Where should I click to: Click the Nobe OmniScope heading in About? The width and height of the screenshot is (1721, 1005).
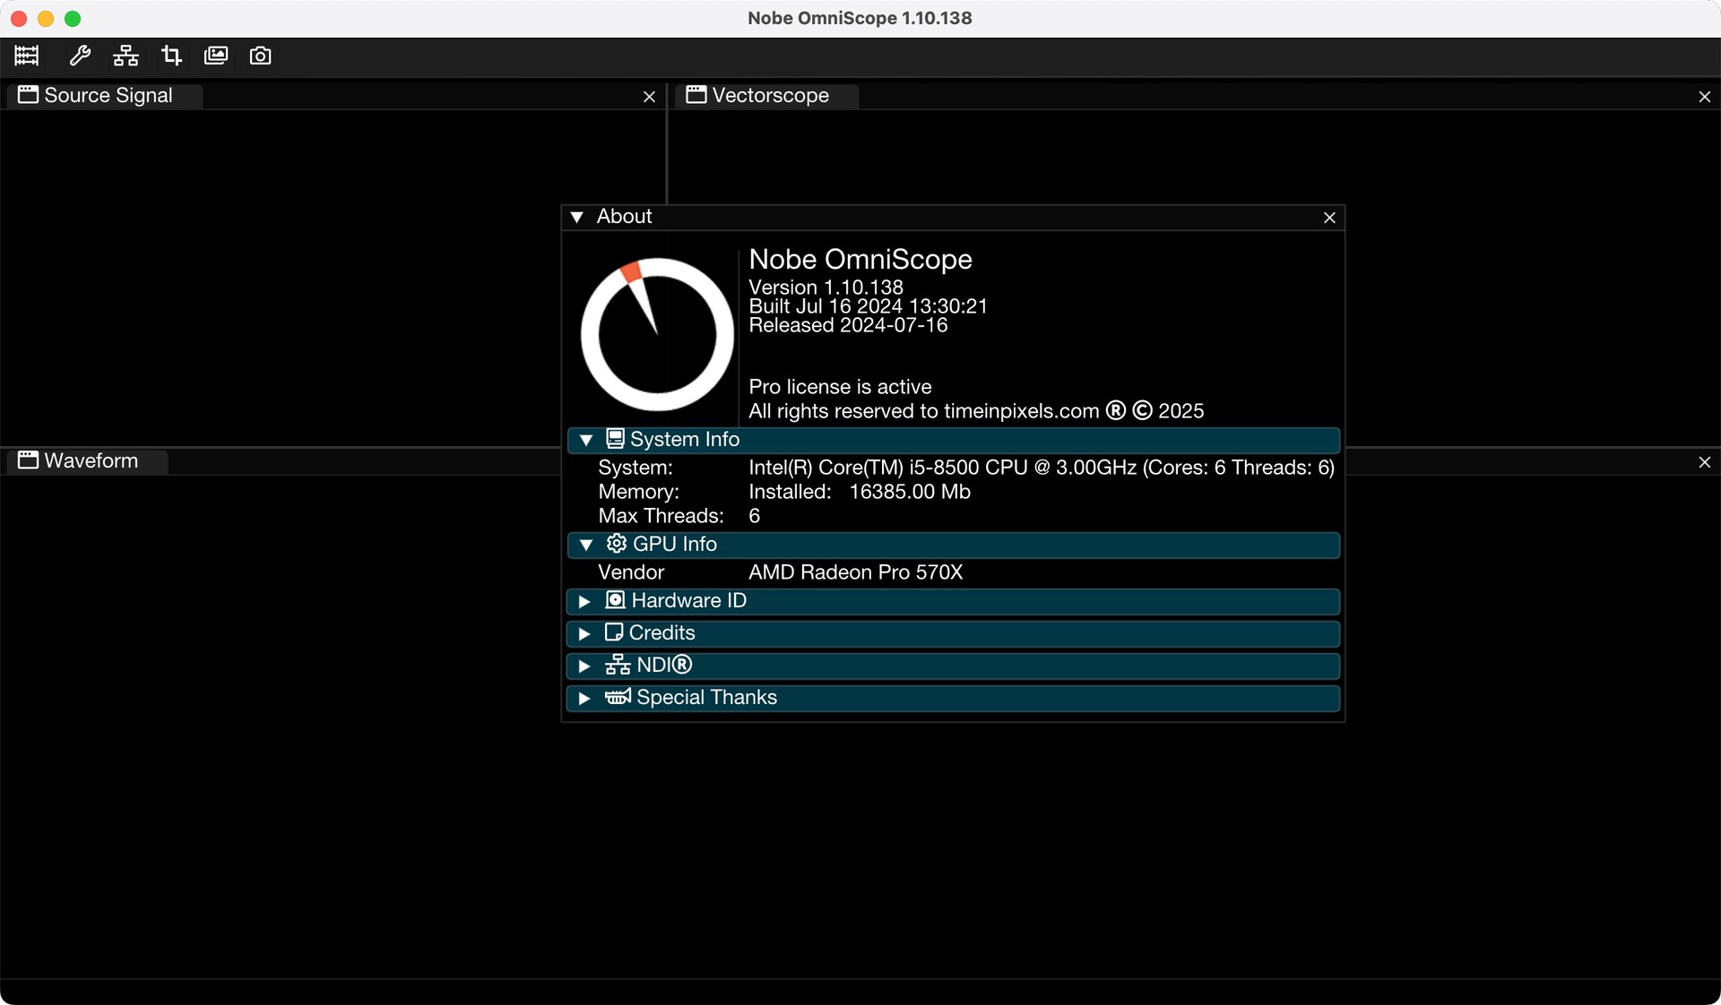pos(860,260)
